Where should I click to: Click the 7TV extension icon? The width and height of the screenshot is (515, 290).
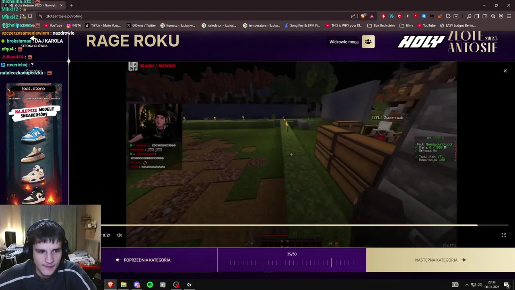pyautogui.click(x=391, y=16)
